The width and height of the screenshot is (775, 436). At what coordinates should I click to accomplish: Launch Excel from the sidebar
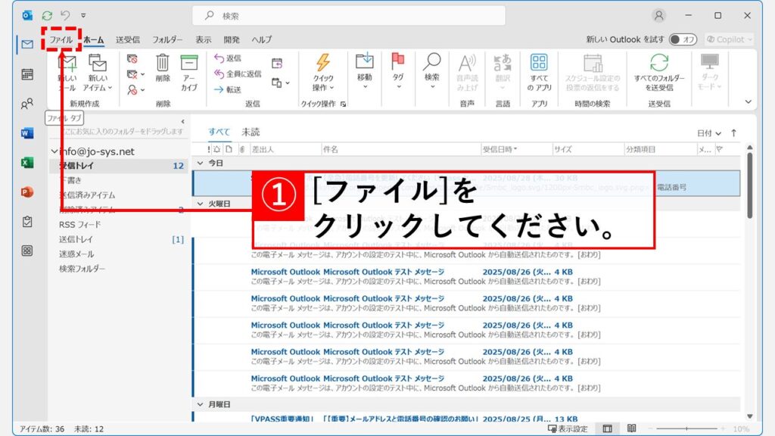coord(27,163)
